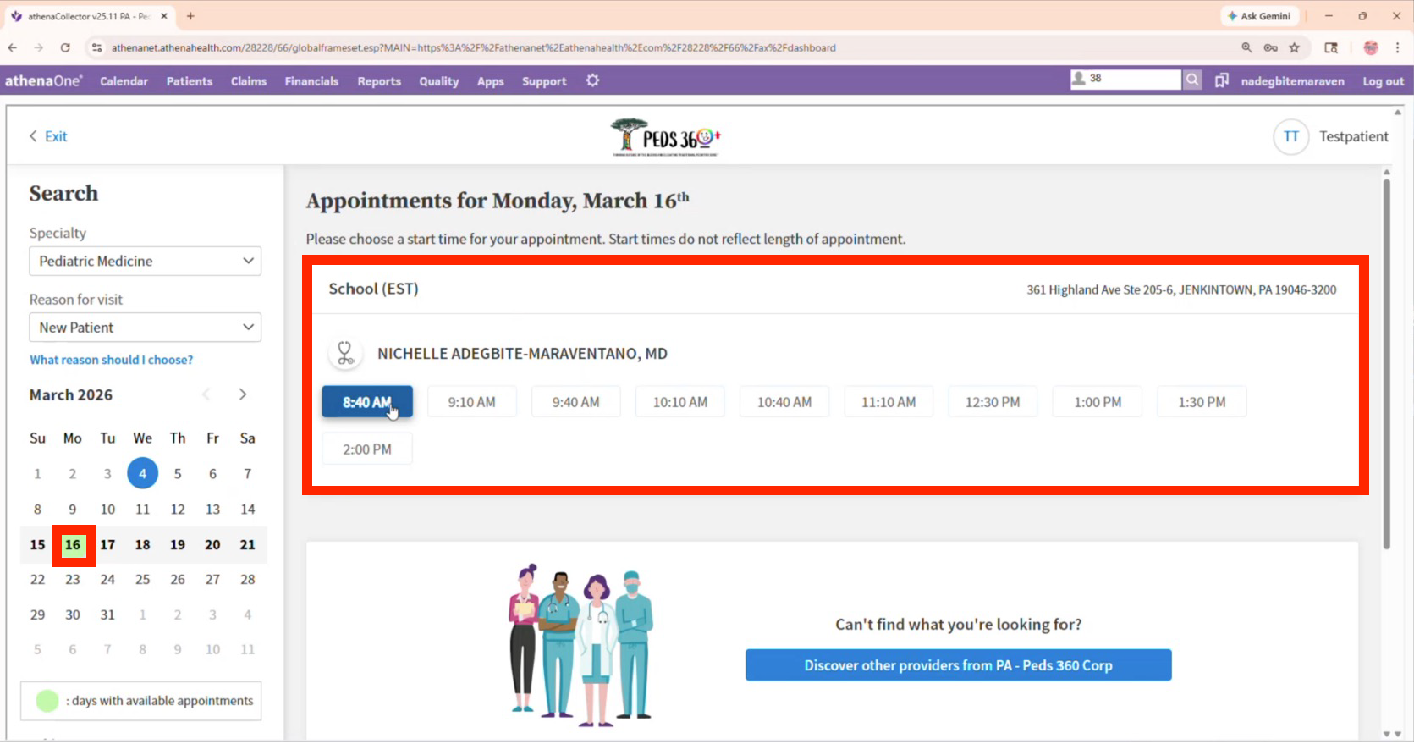Open the Chrome profile avatar
Image resolution: width=1414 pixels, height=744 pixels.
click(x=1371, y=48)
